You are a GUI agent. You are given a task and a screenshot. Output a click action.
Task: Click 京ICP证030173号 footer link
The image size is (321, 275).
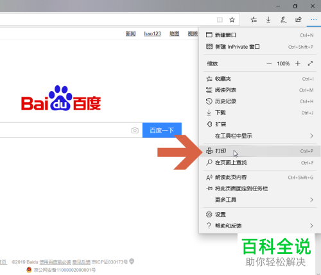tap(110, 262)
